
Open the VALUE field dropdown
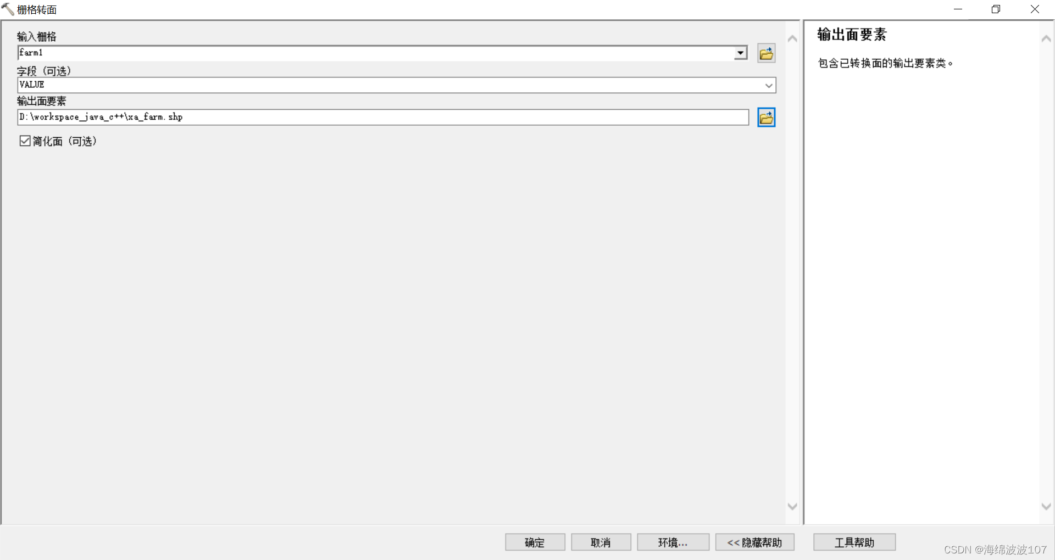pos(769,85)
